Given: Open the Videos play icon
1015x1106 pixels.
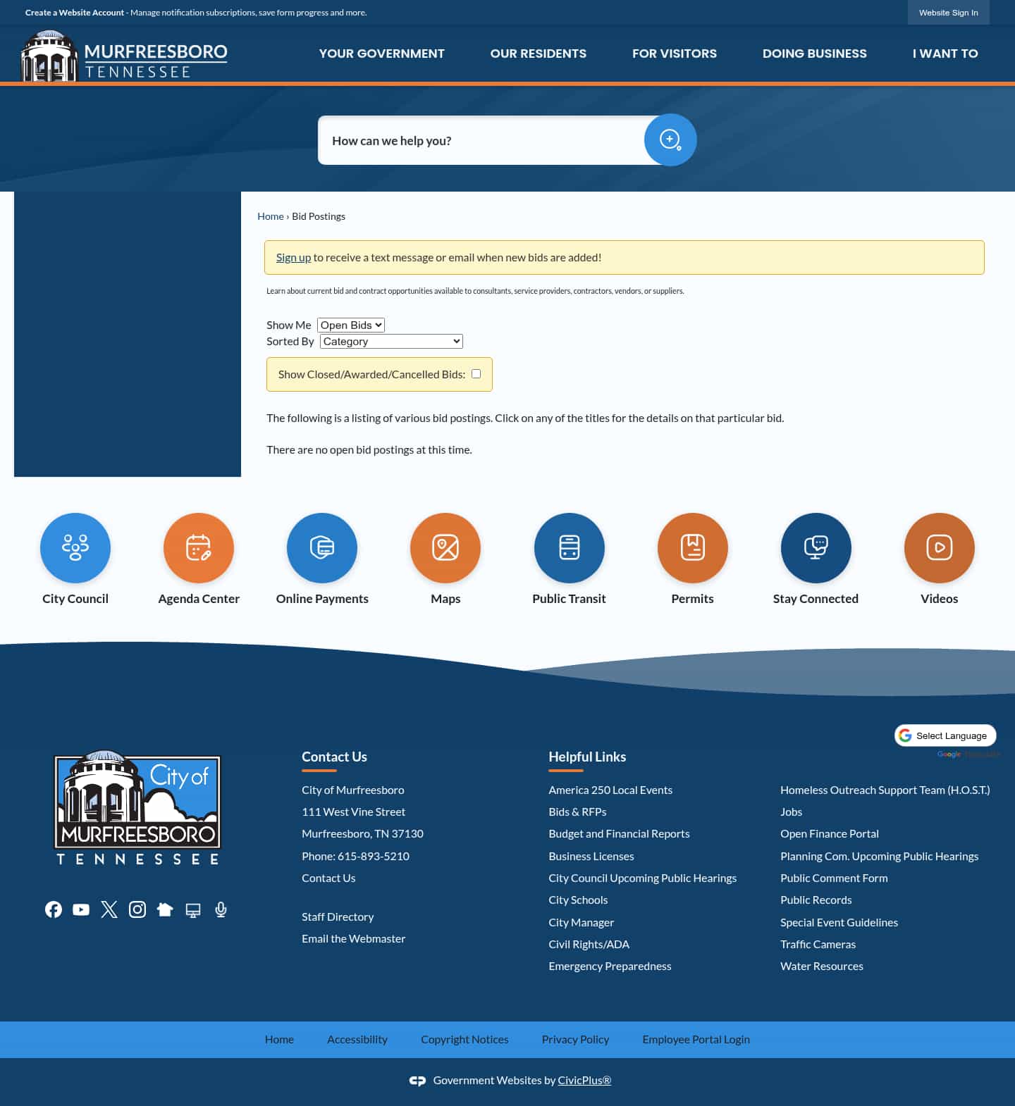Looking at the screenshot, I should click(x=940, y=548).
